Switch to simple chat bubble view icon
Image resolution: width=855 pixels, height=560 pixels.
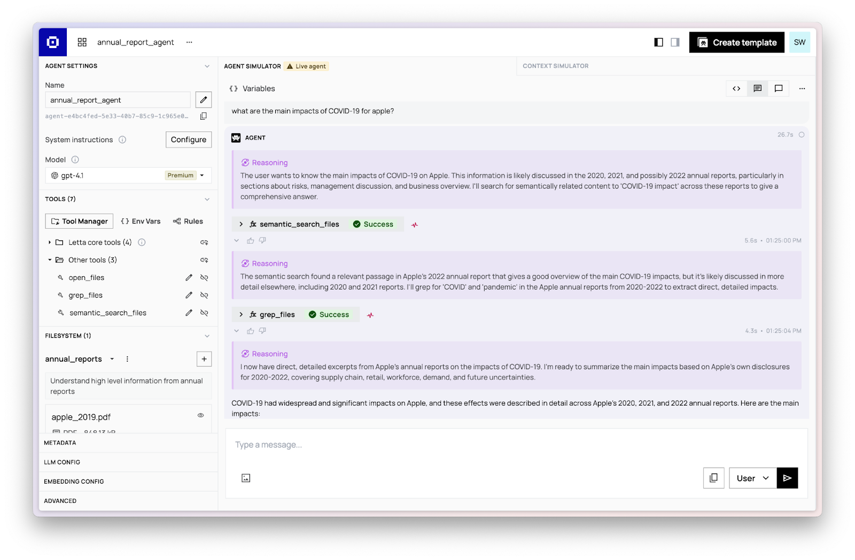click(779, 89)
